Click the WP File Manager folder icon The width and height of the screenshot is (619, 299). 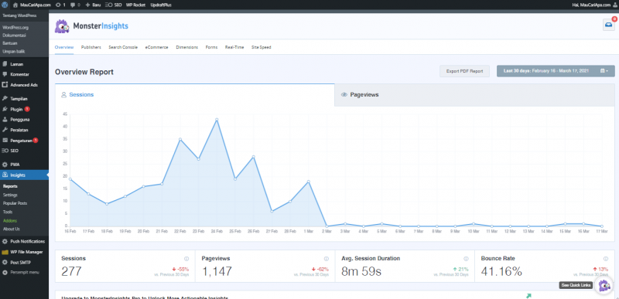pyautogui.click(x=5, y=252)
